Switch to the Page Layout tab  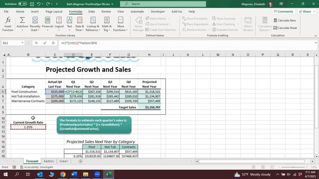[x=54, y=11]
